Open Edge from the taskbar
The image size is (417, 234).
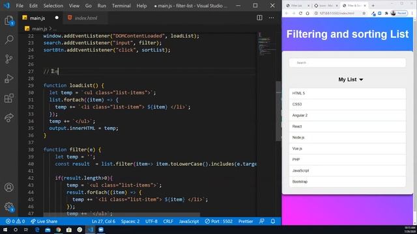[37, 229]
